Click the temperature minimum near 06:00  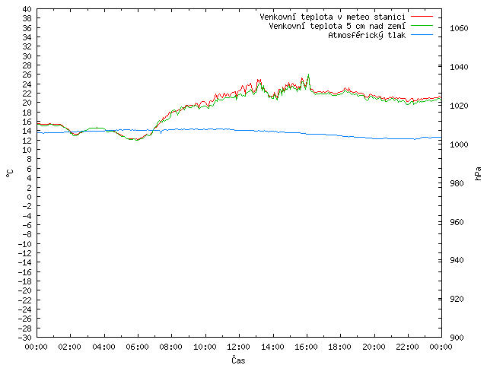136,140
